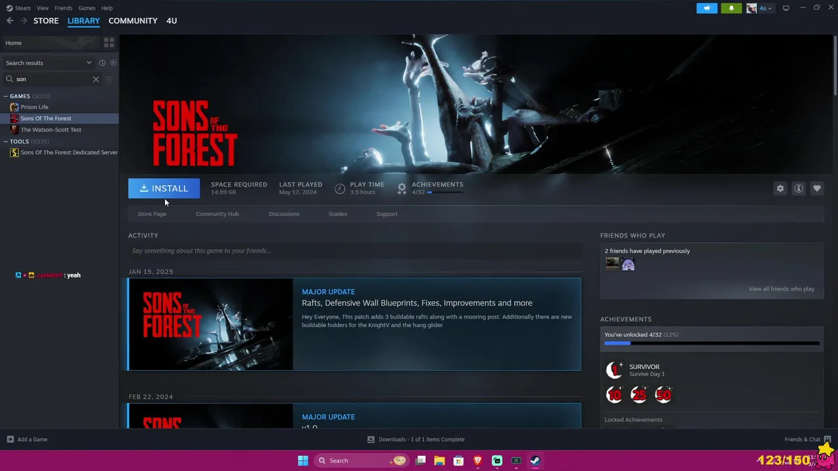Open File Explorer from taskbar
The width and height of the screenshot is (838, 471).
[x=440, y=461]
